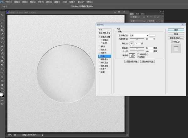Select the Eyedropper tool
The height and width of the screenshot is (138, 188).
(x=2, y=34)
